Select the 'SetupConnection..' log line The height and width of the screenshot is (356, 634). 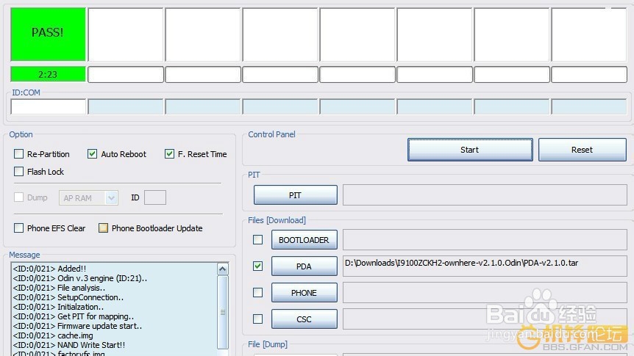pyautogui.click(x=68, y=297)
